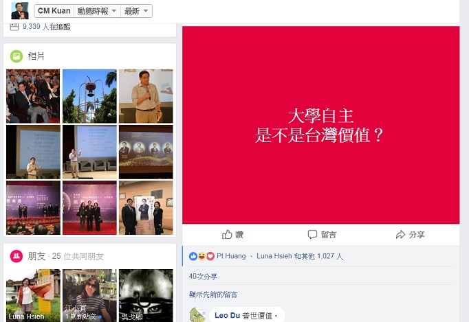Click the pink friends section icon

tap(17, 256)
